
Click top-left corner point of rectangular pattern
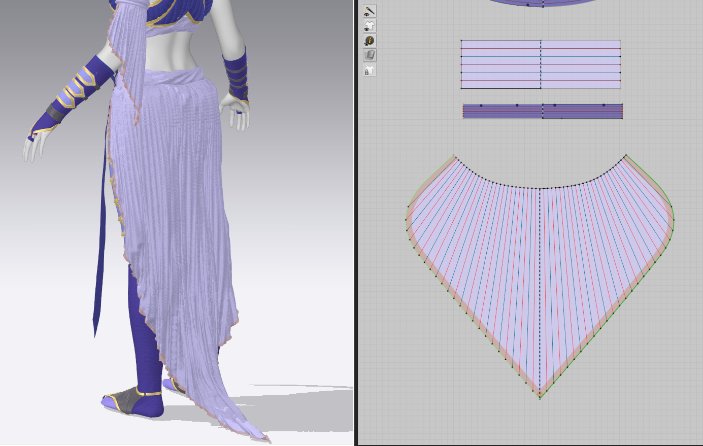[461, 41]
